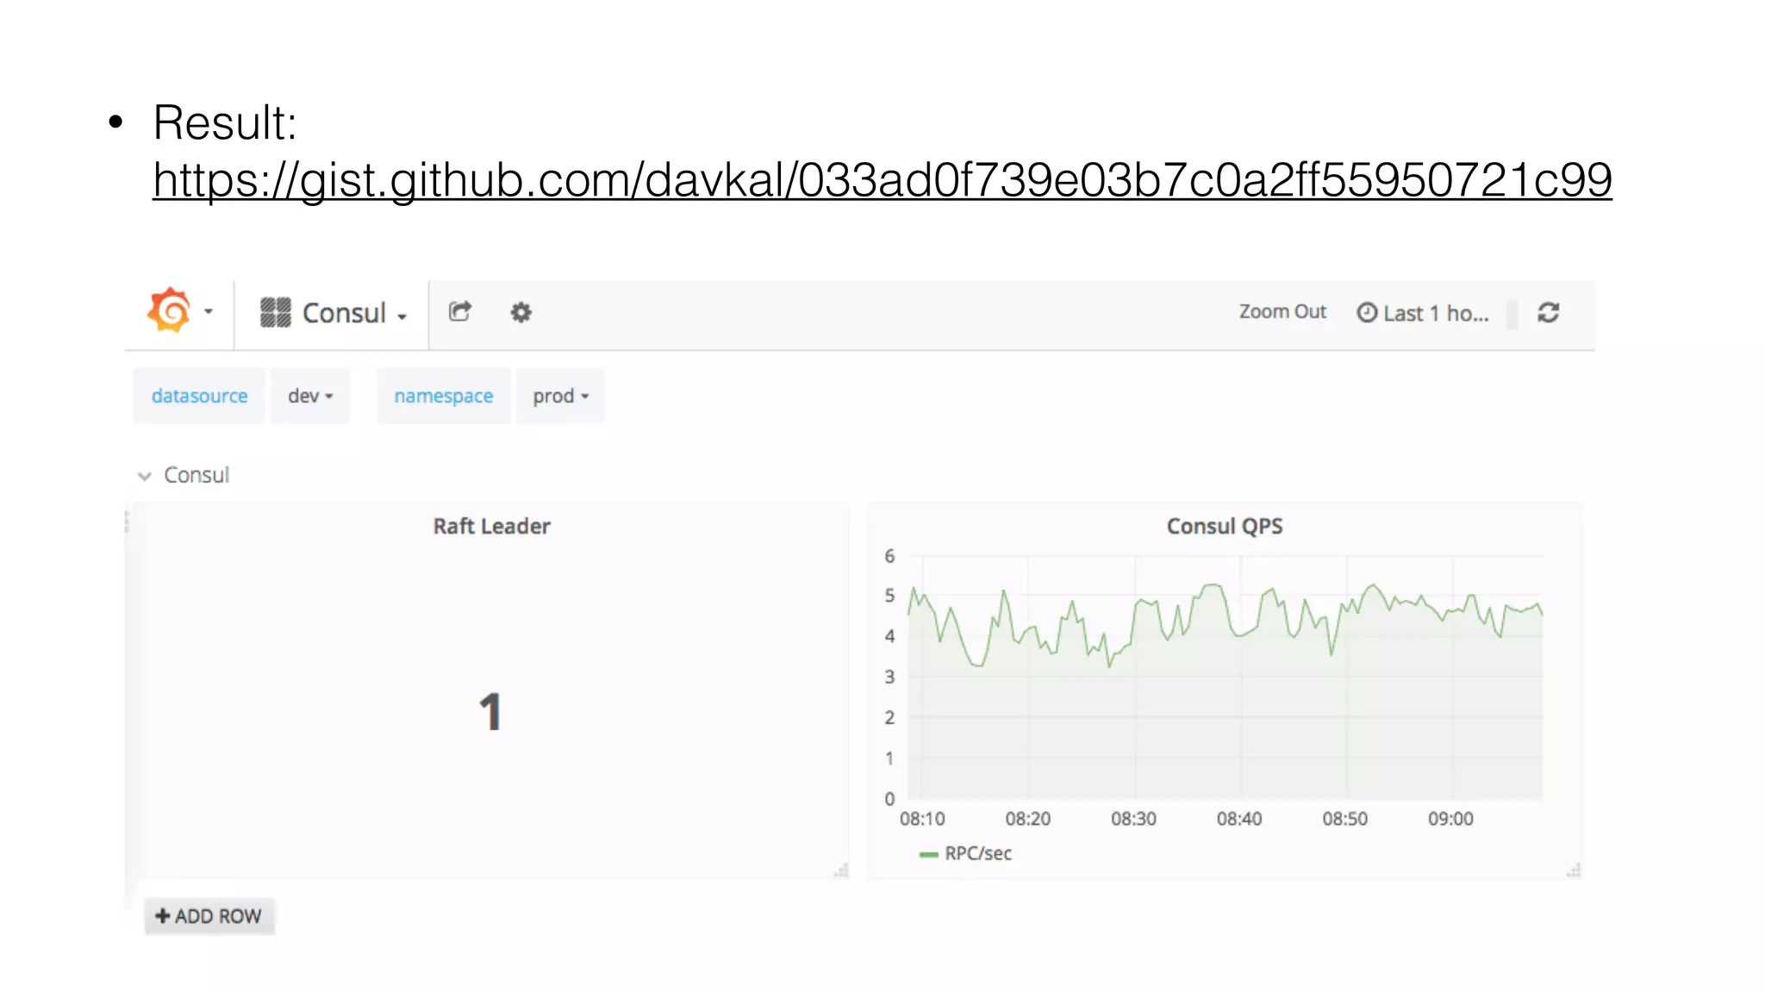Click the Raft Leader panel resize handle
Viewport: 1765px width, 993px height.
click(841, 871)
